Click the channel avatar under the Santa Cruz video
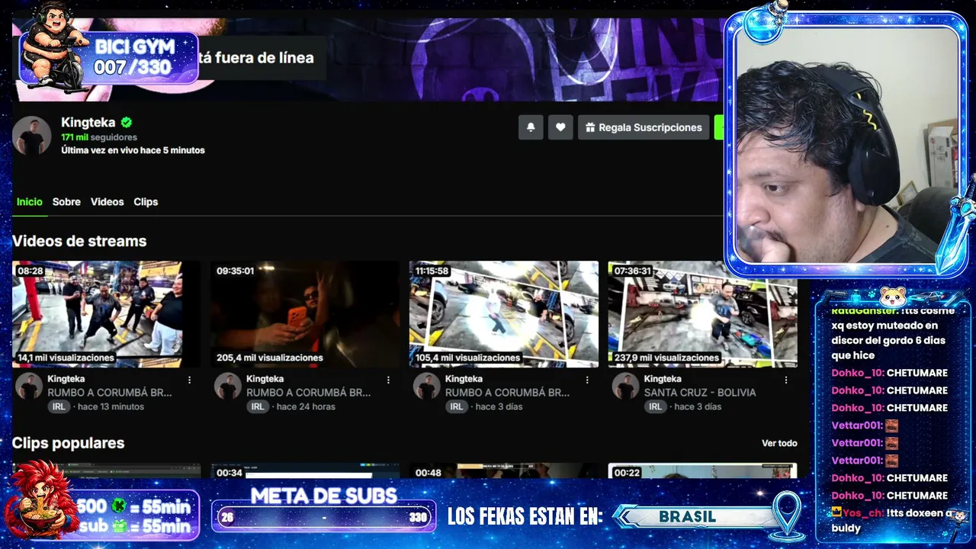The width and height of the screenshot is (976, 549). point(625,386)
